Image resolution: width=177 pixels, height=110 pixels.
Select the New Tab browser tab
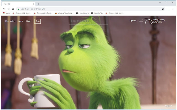pos(19,4)
